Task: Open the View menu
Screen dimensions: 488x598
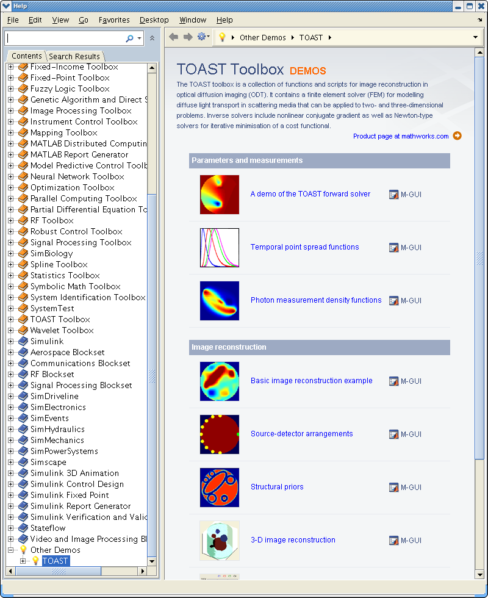Action: pyautogui.click(x=60, y=20)
